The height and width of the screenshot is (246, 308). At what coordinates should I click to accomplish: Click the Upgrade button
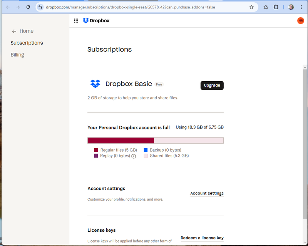pyautogui.click(x=212, y=85)
